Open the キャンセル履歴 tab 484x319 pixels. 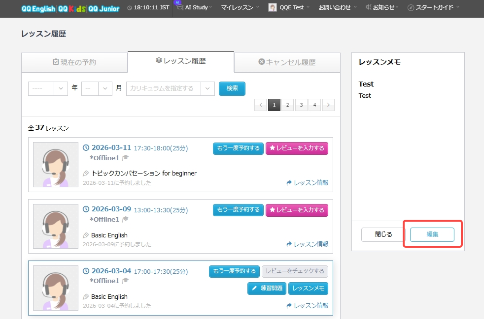[287, 62]
